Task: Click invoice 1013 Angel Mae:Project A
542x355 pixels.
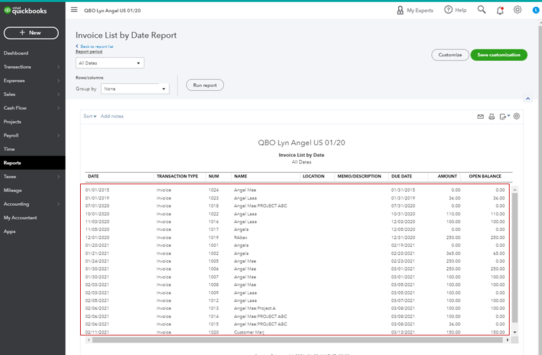Action: [x=254, y=308]
